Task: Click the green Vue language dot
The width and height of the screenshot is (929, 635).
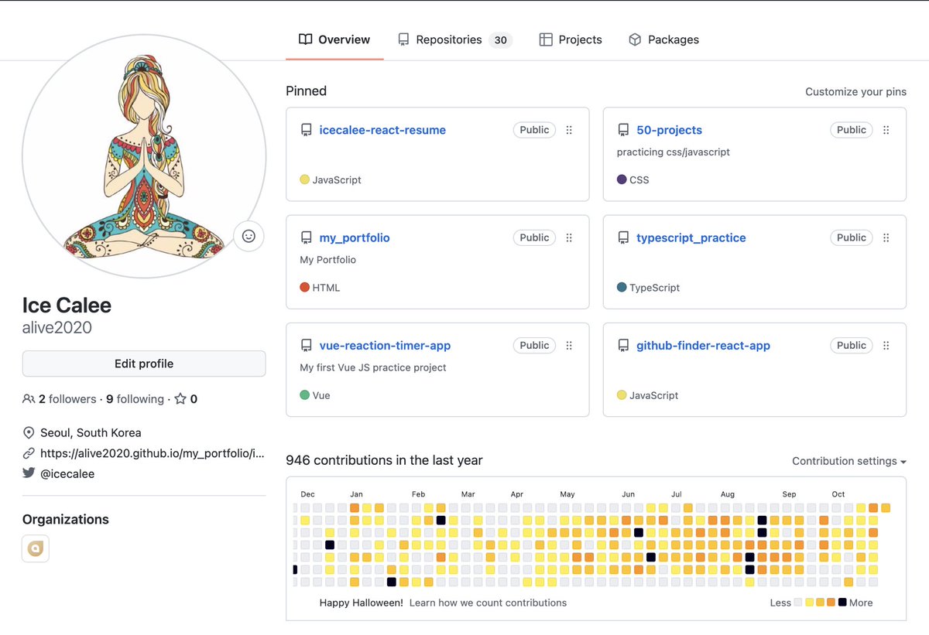Action: 304,395
